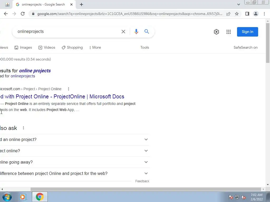Reload the Google search page
Image resolution: width=270 pixels, height=202 pixels.
[23, 14]
